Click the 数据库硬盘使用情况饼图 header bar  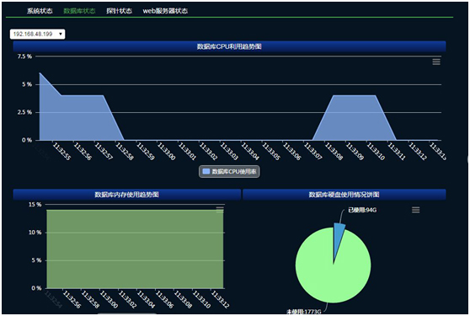(344, 195)
